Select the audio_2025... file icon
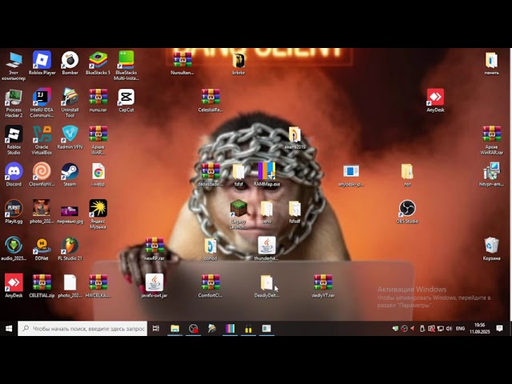512x384 pixels. [x=14, y=249]
